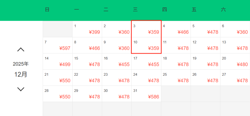Go to next month with down chevron
This screenshot has height=116, width=250.
(x=21, y=89)
